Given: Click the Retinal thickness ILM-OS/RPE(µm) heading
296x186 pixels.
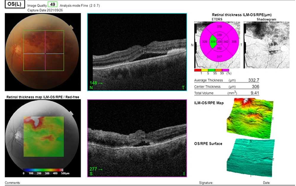Looking at the screenshot, I should (242, 15).
